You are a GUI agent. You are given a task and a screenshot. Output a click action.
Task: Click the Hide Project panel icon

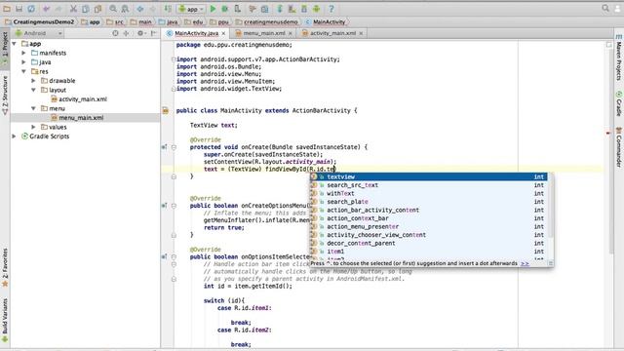tap(154, 33)
